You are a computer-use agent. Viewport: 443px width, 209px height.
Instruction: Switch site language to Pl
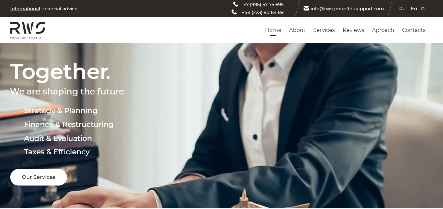[423, 9]
